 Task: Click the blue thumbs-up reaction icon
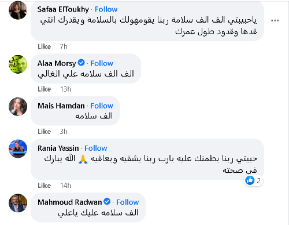pyautogui.click(x=250, y=180)
